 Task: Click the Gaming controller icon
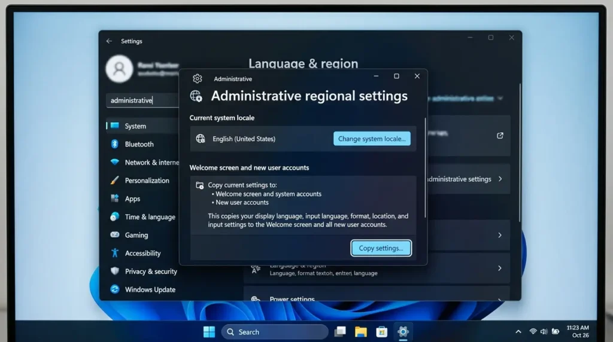114,234
